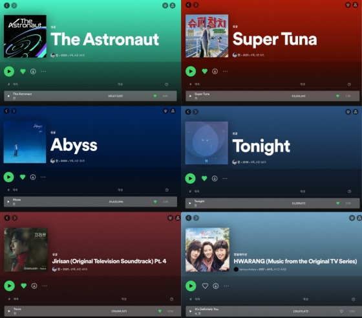Open more options for Super Tuna
Screen dimensions: 362x318
[x=226, y=71]
